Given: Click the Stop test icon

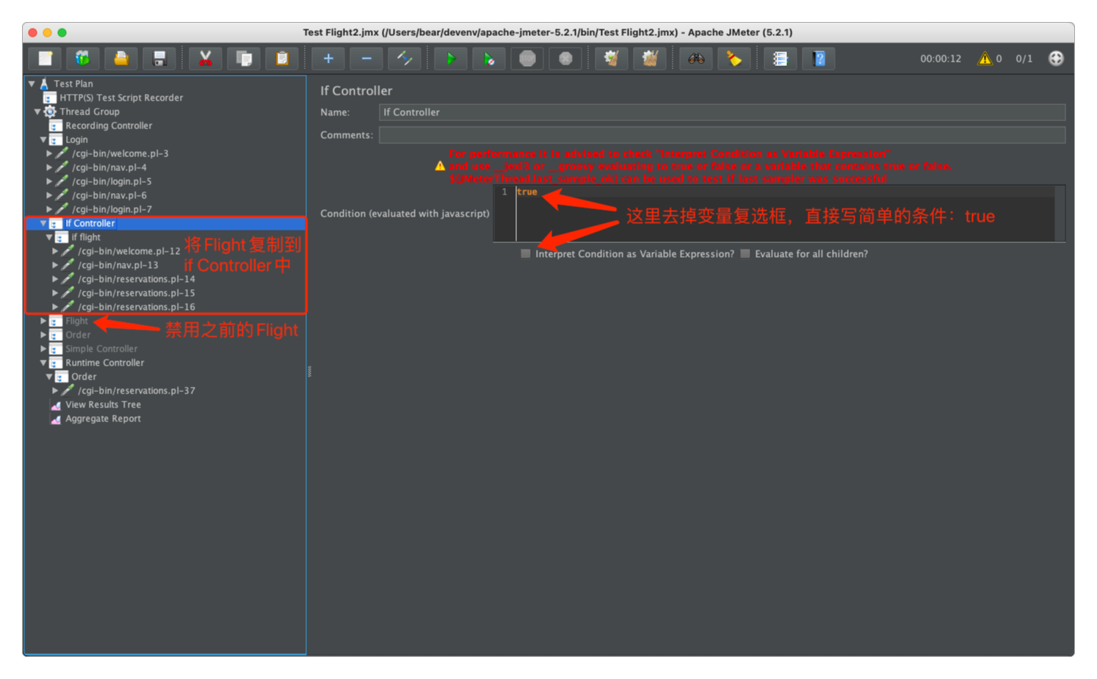Looking at the screenshot, I should coord(527,59).
